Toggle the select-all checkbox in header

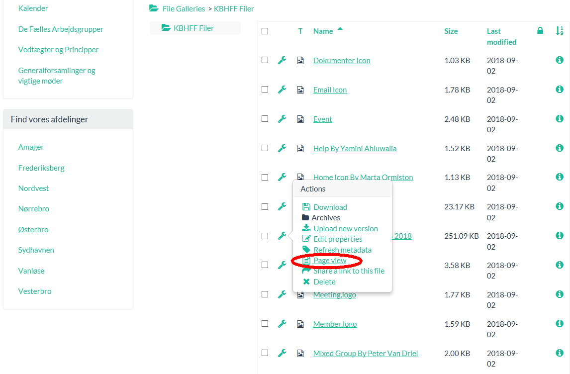coord(265,31)
